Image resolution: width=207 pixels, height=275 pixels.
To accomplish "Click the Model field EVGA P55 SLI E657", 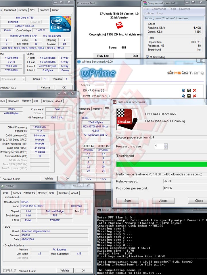I will tap(42, 206).
